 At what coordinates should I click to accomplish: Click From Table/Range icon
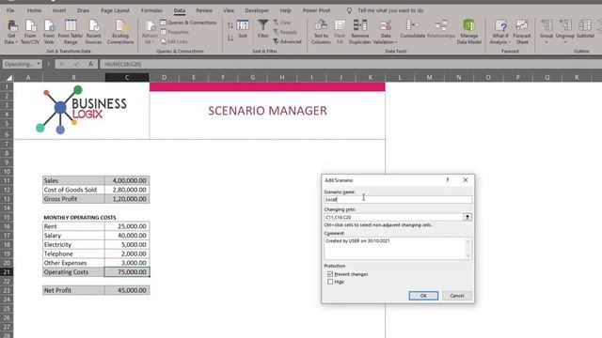71,25
